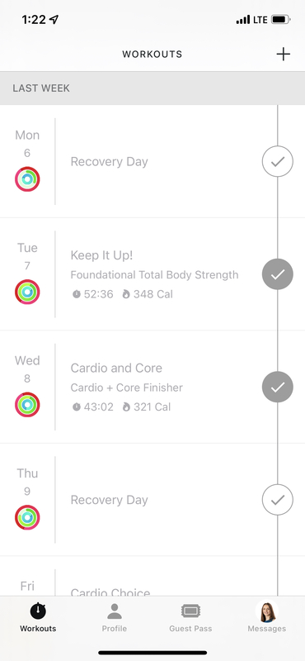
Task: Open the Guest Pass ticket icon
Action: pyautogui.click(x=190, y=611)
